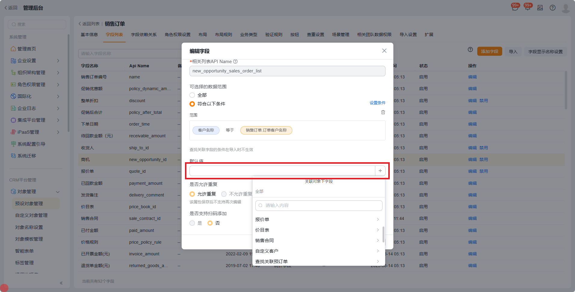Image resolution: width=575 pixels, height=292 pixels.
Task: Select the 符合以下条件 radio option
Action: (x=192, y=104)
